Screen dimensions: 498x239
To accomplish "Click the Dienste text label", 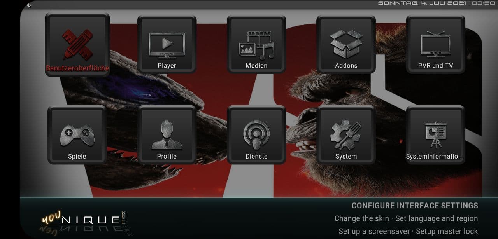I will [x=256, y=156].
